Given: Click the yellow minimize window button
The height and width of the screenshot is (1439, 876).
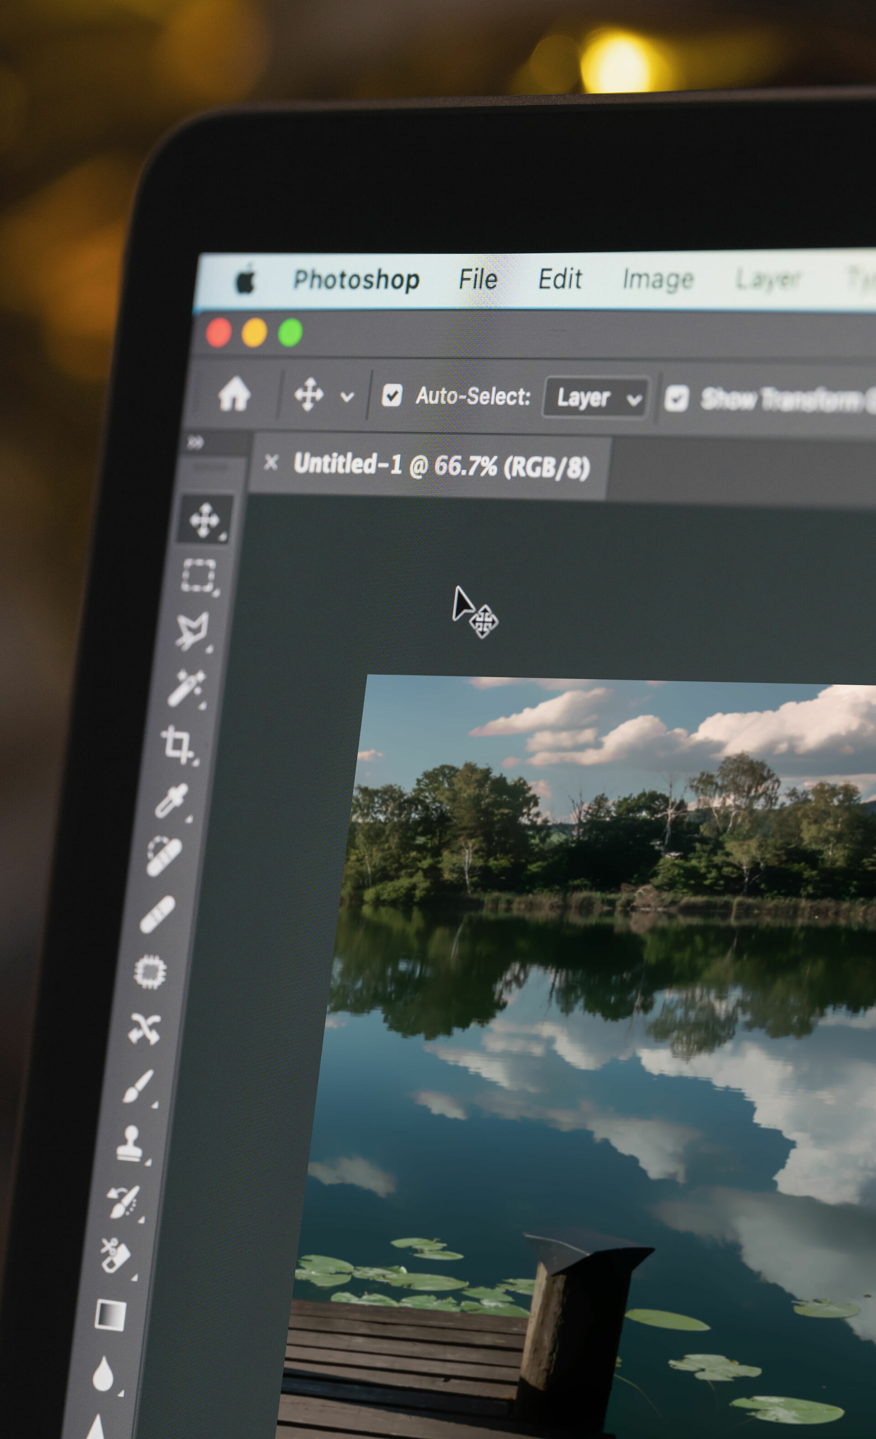Looking at the screenshot, I should [255, 333].
